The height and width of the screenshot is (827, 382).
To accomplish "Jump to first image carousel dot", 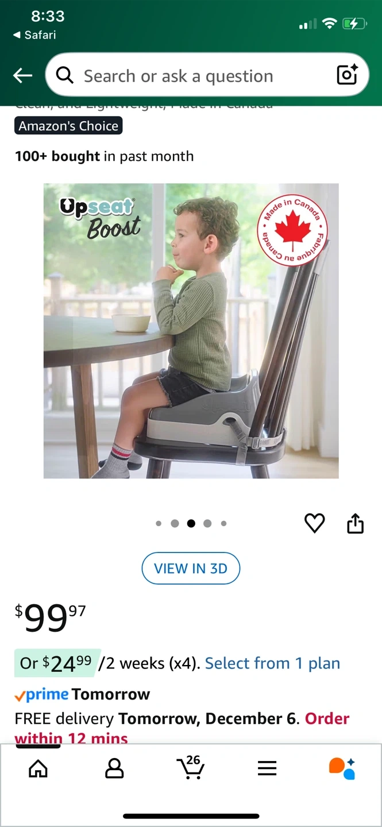I will [159, 523].
